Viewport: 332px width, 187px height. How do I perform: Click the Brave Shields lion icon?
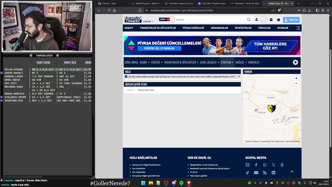(279, 10)
